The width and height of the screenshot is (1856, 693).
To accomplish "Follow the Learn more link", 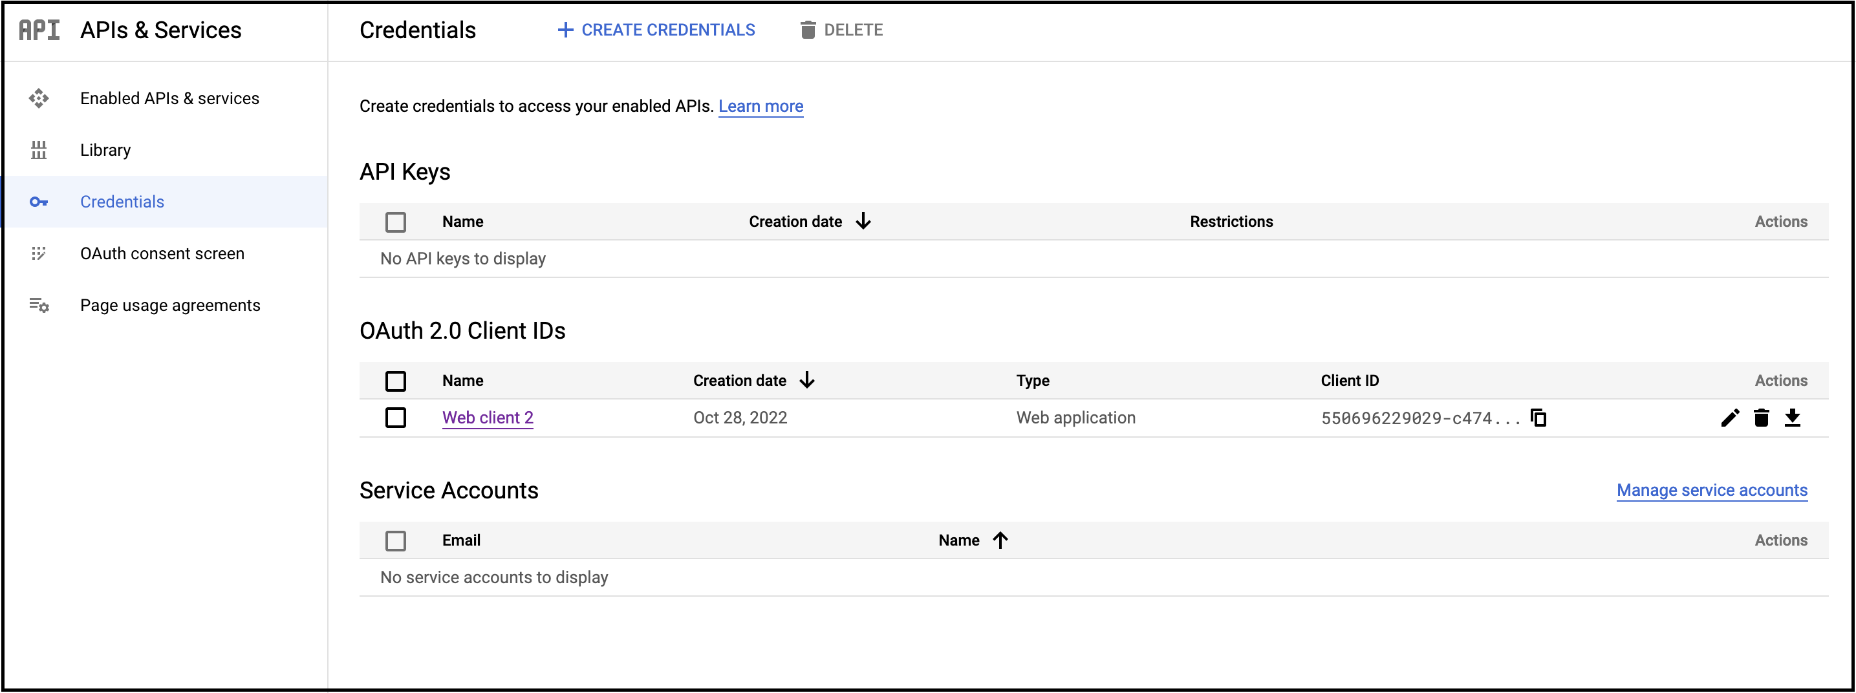I will pyautogui.click(x=761, y=106).
